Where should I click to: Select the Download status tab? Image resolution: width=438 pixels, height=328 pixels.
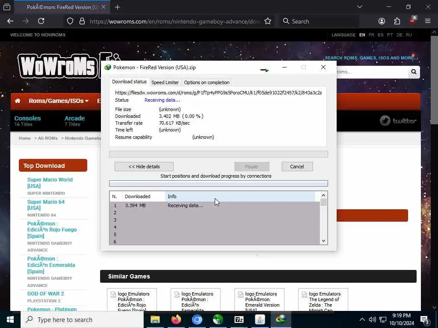129,82
